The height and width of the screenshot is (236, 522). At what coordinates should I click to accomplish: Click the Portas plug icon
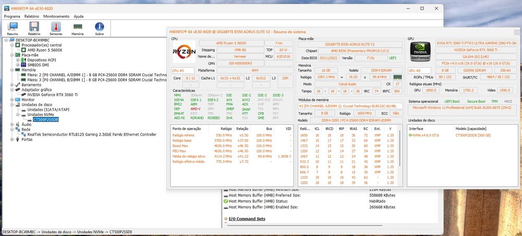click(17, 139)
